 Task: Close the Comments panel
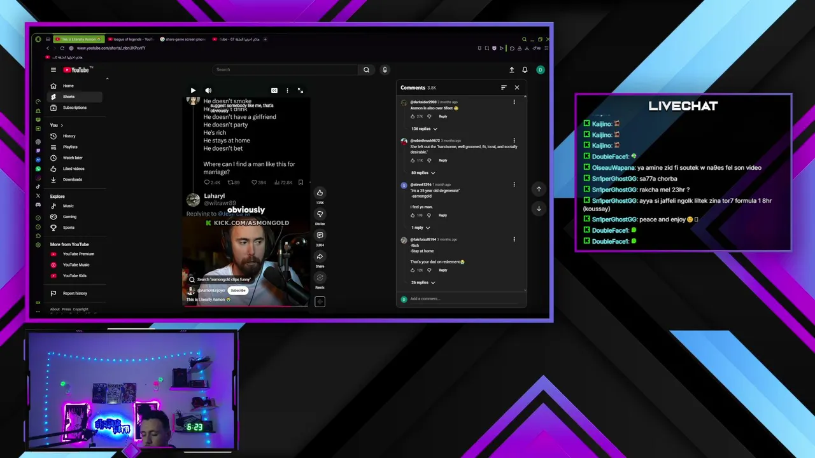pos(517,88)
